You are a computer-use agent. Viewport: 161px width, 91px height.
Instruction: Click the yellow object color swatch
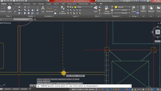click(116, 7)
